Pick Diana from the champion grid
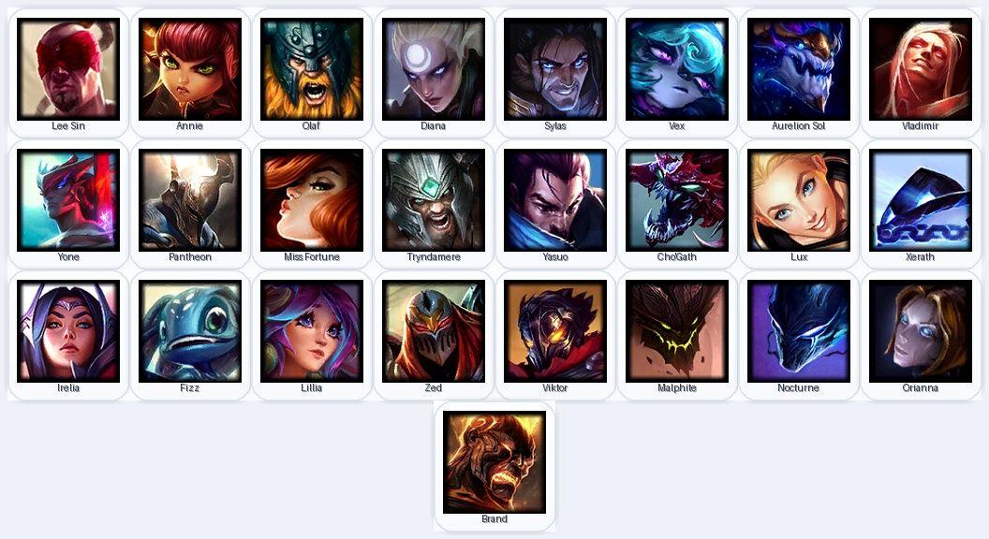The width and height of the screenshot is (989, 539). tap(434, 69)
